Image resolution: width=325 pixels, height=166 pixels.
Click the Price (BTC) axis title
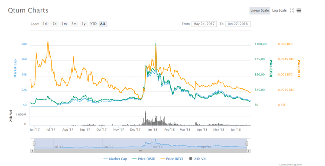(x=299, y=68)
